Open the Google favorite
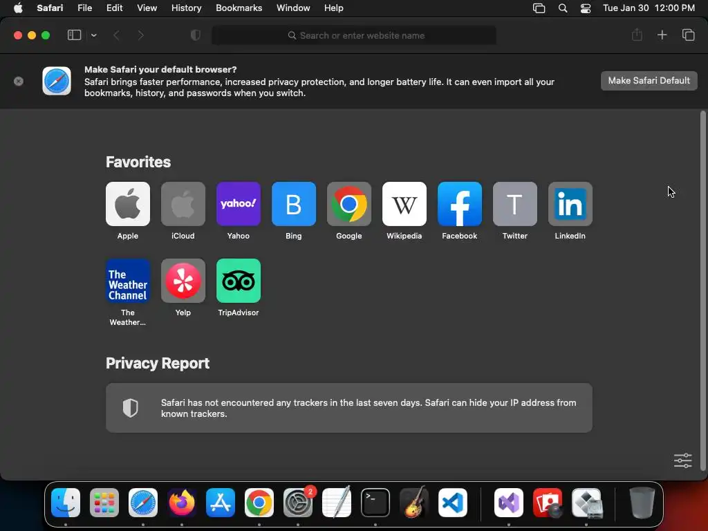This screenshot has width=708, height=531. pos(349,204)
